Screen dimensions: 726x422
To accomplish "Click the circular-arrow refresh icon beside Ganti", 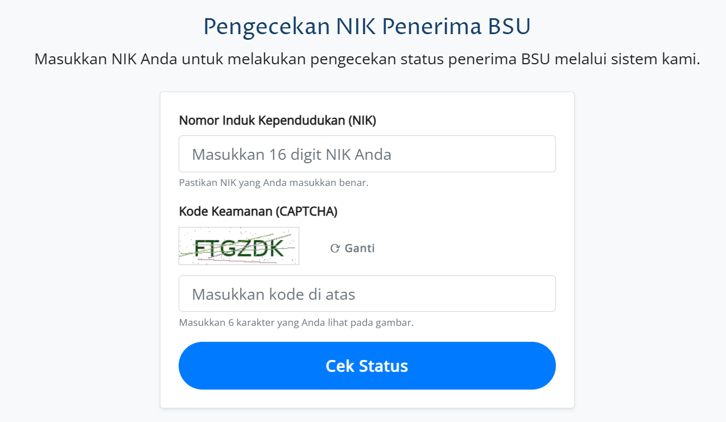I will [x=335, y=249].
